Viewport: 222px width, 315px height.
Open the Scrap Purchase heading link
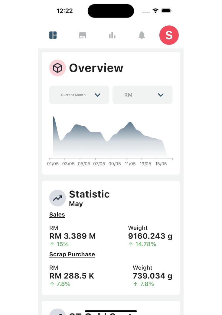click(x=72, y=255)
